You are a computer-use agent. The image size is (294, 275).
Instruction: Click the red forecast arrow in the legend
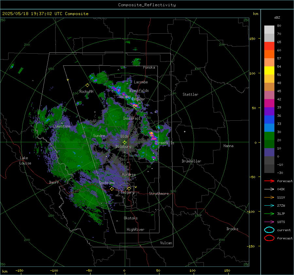tap(269, 181)
